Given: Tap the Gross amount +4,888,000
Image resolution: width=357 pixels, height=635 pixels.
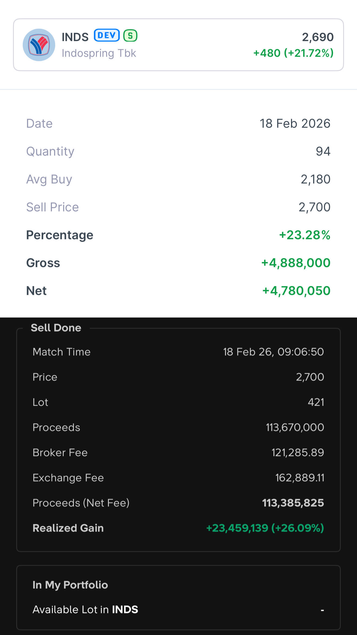Looking at the screenshot, I should 296,263.
